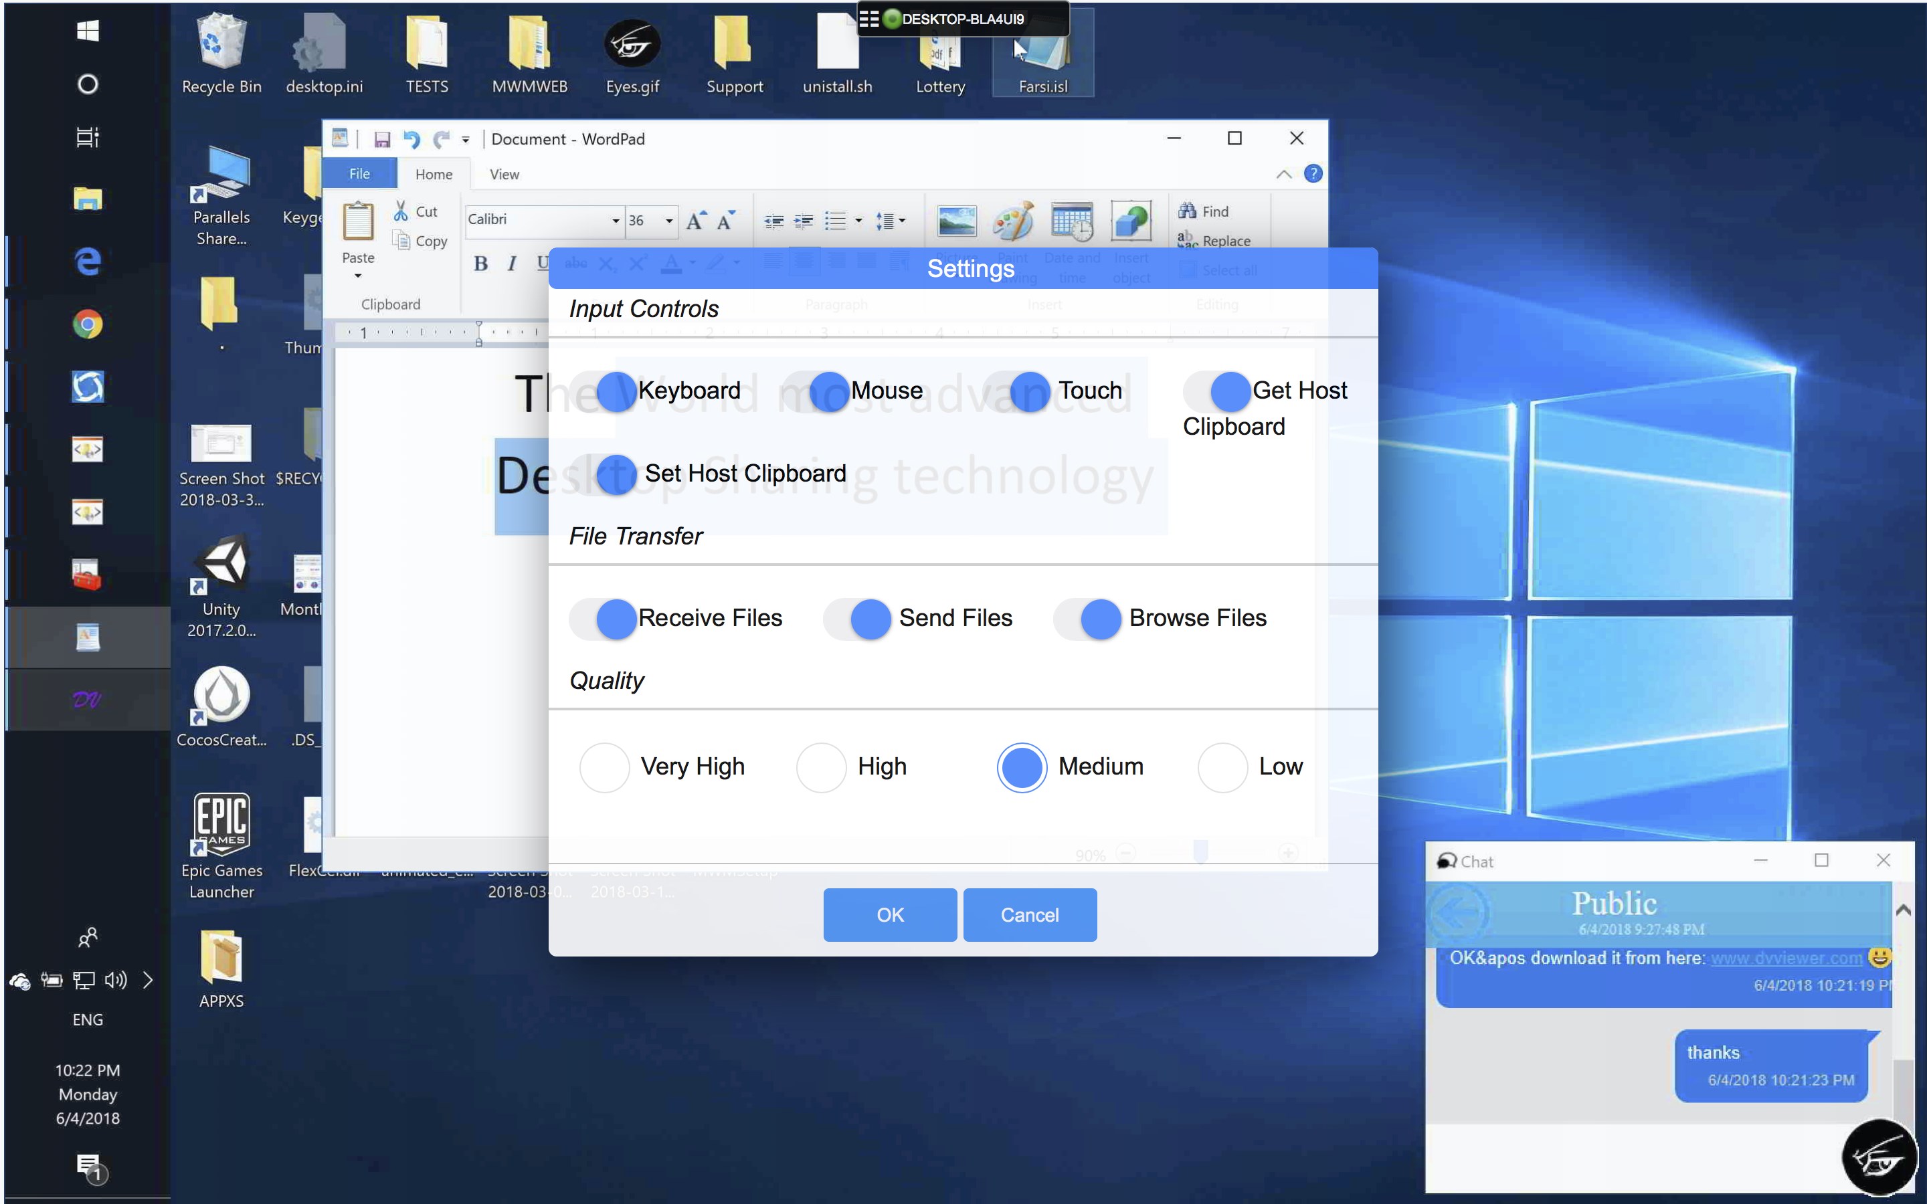This screenshot has width=1927, height=1204.
Task: Click the Cut scissors icon
Action: tap(401, 211)
